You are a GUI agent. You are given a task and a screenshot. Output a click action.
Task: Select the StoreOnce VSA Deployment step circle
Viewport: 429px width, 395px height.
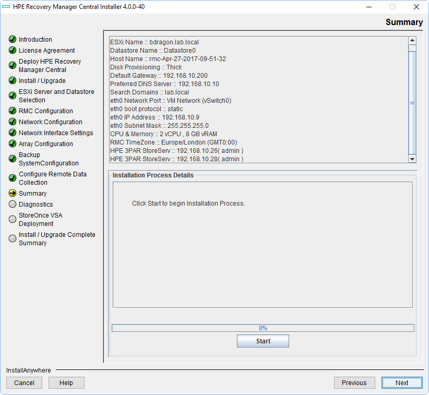tap(12, 219)
